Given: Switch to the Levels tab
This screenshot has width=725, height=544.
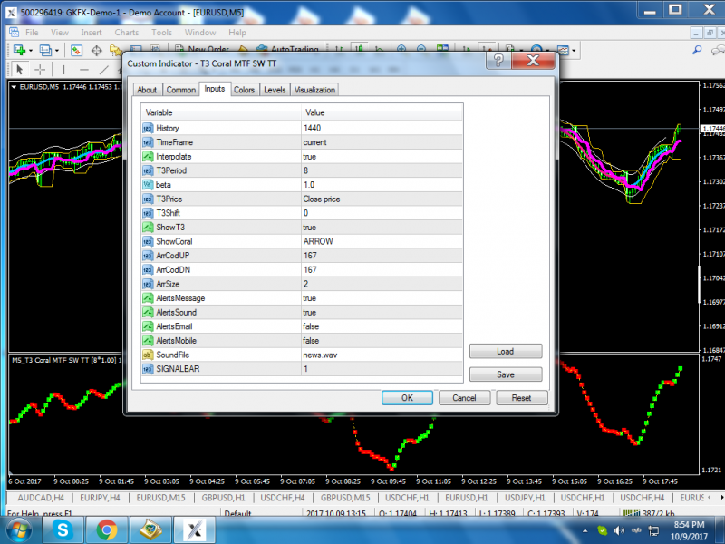Looking at the screenshot, I should pyautogui.click(x=275, y=90).
